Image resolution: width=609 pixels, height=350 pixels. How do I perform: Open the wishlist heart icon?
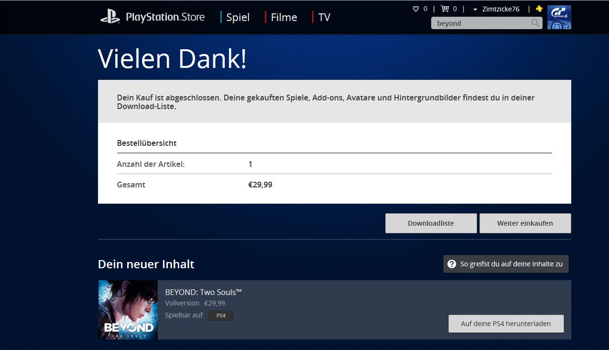pyautogui.click(x=416, y=9)
